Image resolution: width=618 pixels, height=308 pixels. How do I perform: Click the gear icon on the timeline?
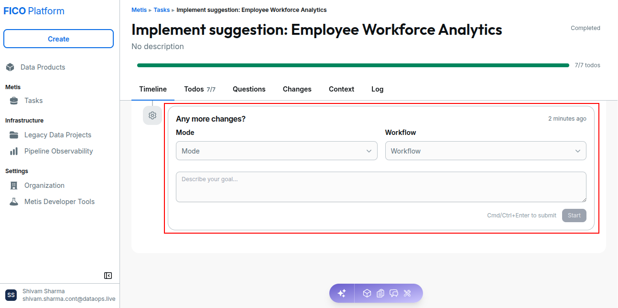[x=152, y=115]
